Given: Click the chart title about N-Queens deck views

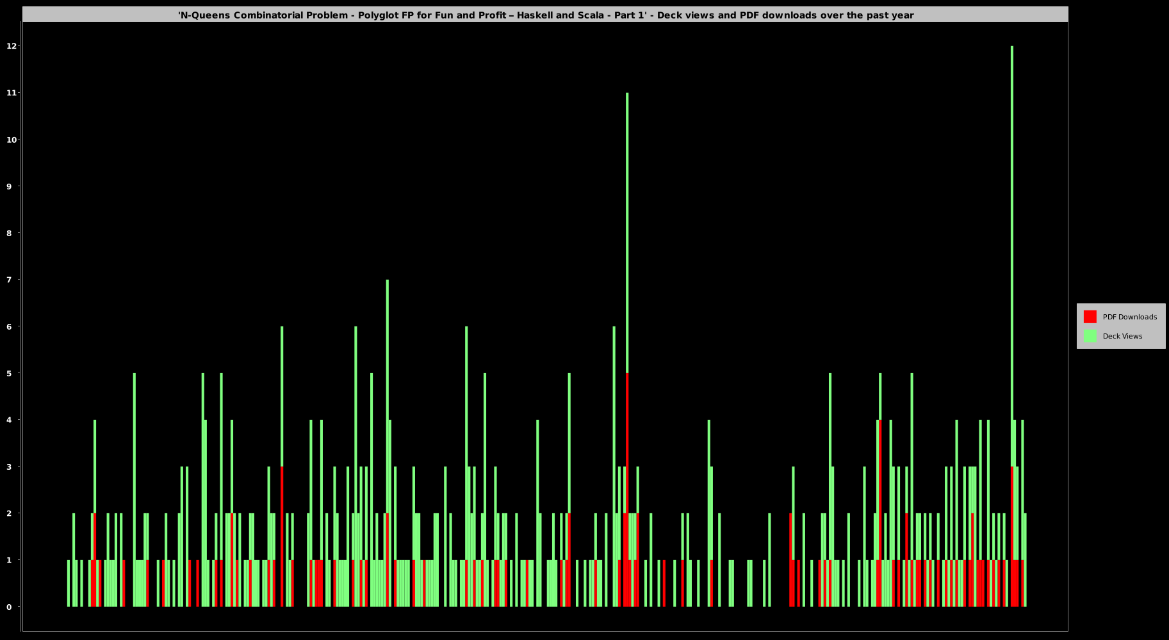Looking at the screenshot, I should [546, 15].
